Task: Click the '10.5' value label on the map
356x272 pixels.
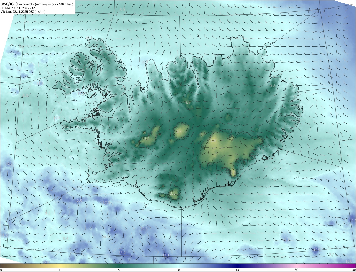Action: pyautogui.click(x=56, y=118)
